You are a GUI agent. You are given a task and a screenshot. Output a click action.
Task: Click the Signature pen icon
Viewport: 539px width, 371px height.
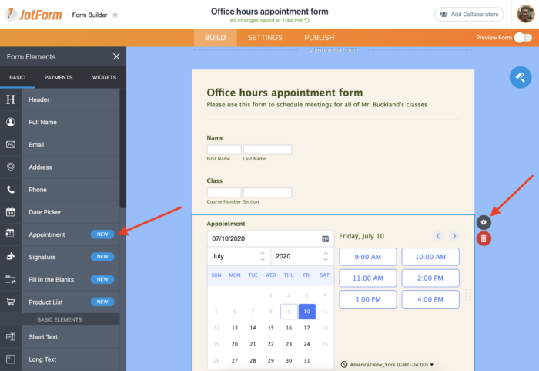(11, 257)
